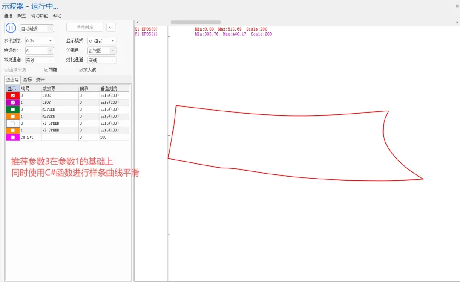Check display box for MSPEED channel 0
Image resolution: width=460 pixels, height=282 pixels.
(x=13, y=109)
